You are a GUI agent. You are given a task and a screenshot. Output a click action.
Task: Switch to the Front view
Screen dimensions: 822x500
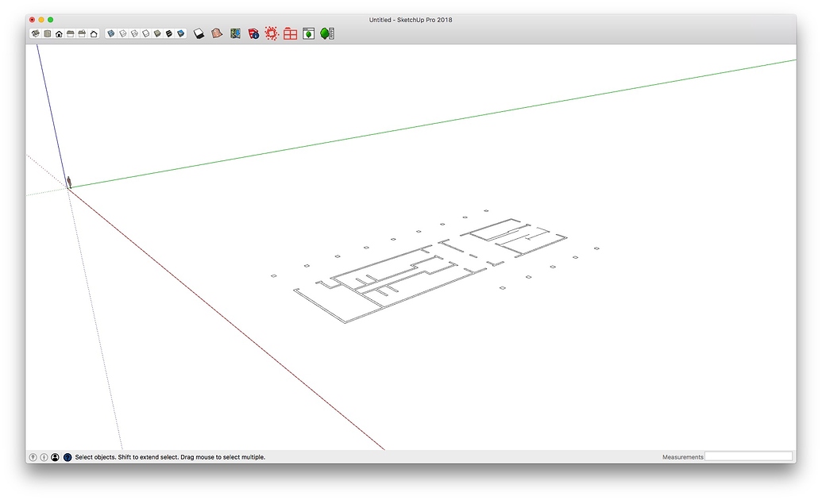(x=59, y=33)
